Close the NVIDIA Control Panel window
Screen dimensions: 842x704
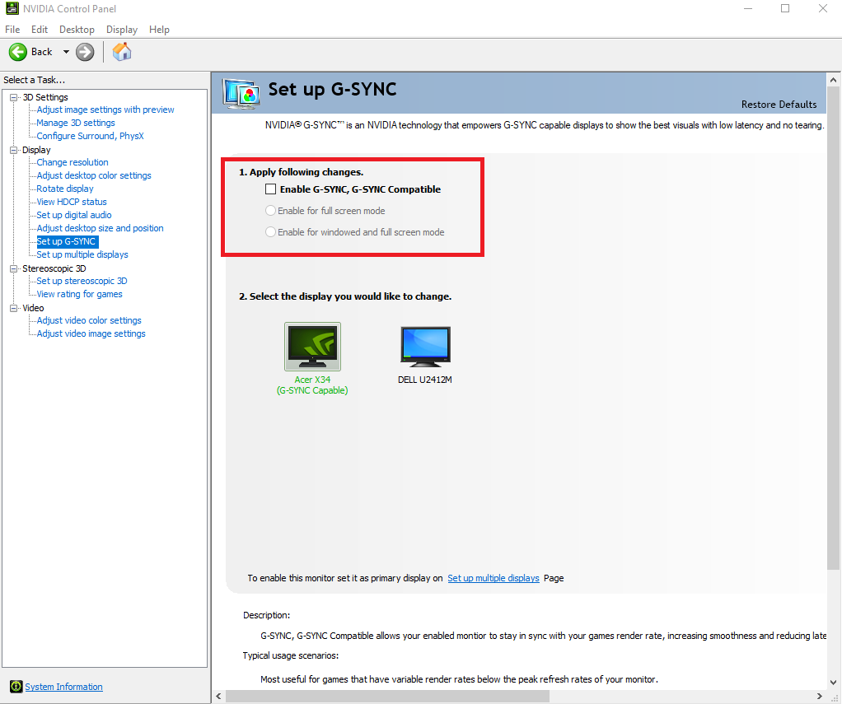coord(823,8)
